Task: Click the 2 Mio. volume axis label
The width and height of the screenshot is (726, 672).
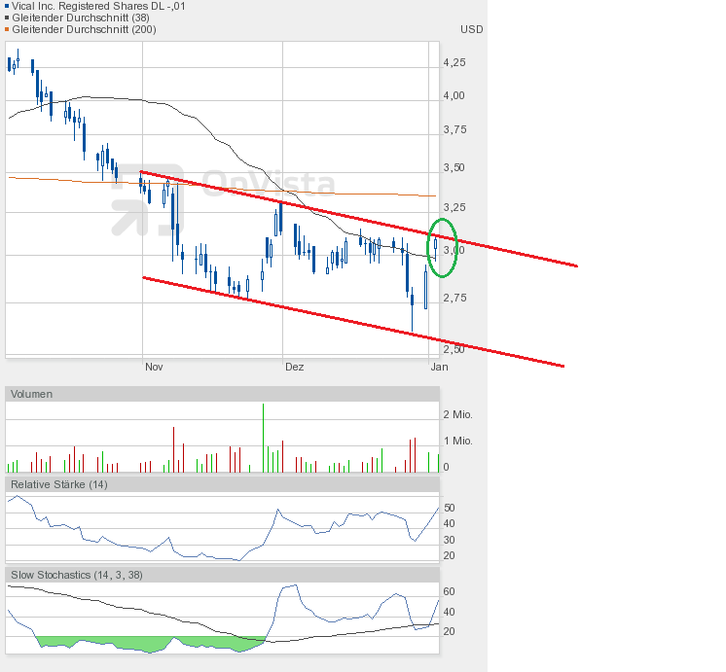Action: tap(457, 414)
